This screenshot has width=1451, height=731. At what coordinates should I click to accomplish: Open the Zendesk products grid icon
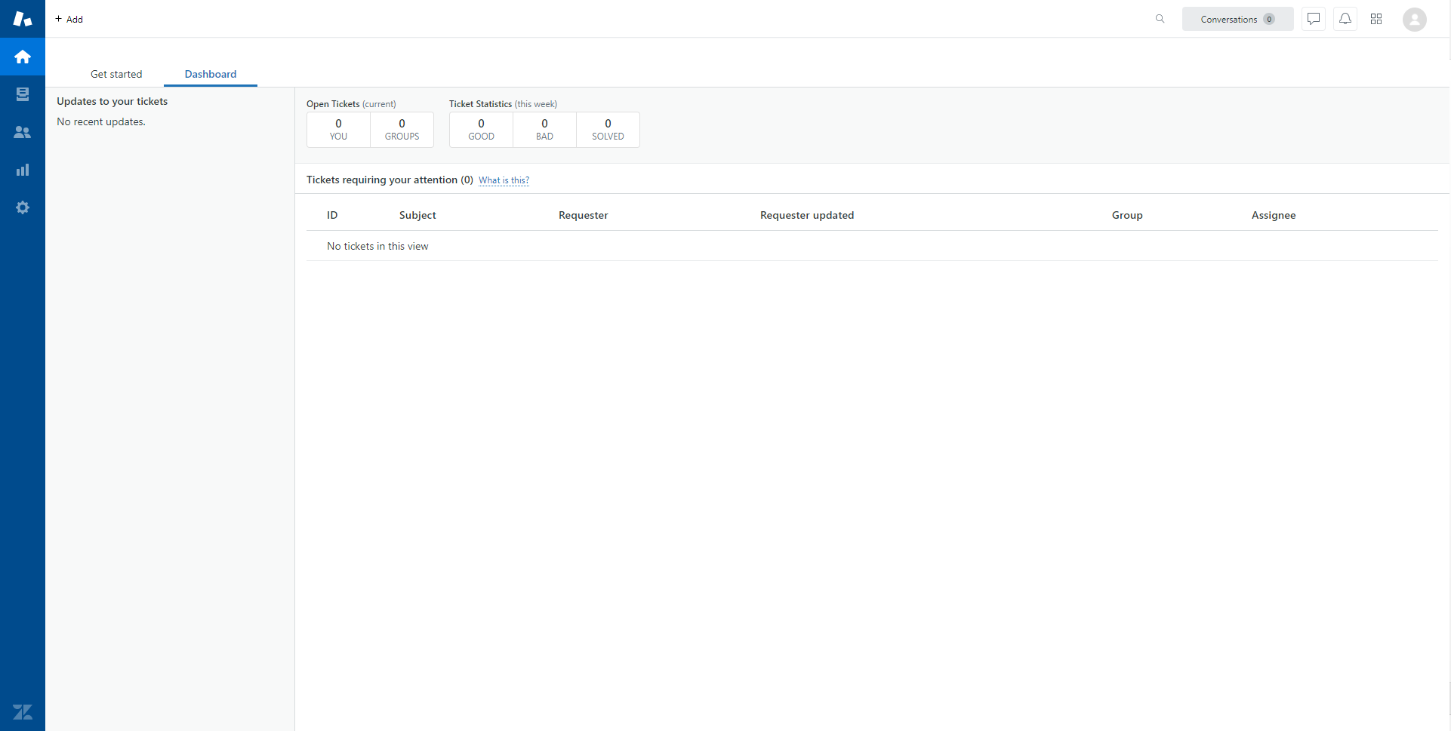click(1376, 19)
